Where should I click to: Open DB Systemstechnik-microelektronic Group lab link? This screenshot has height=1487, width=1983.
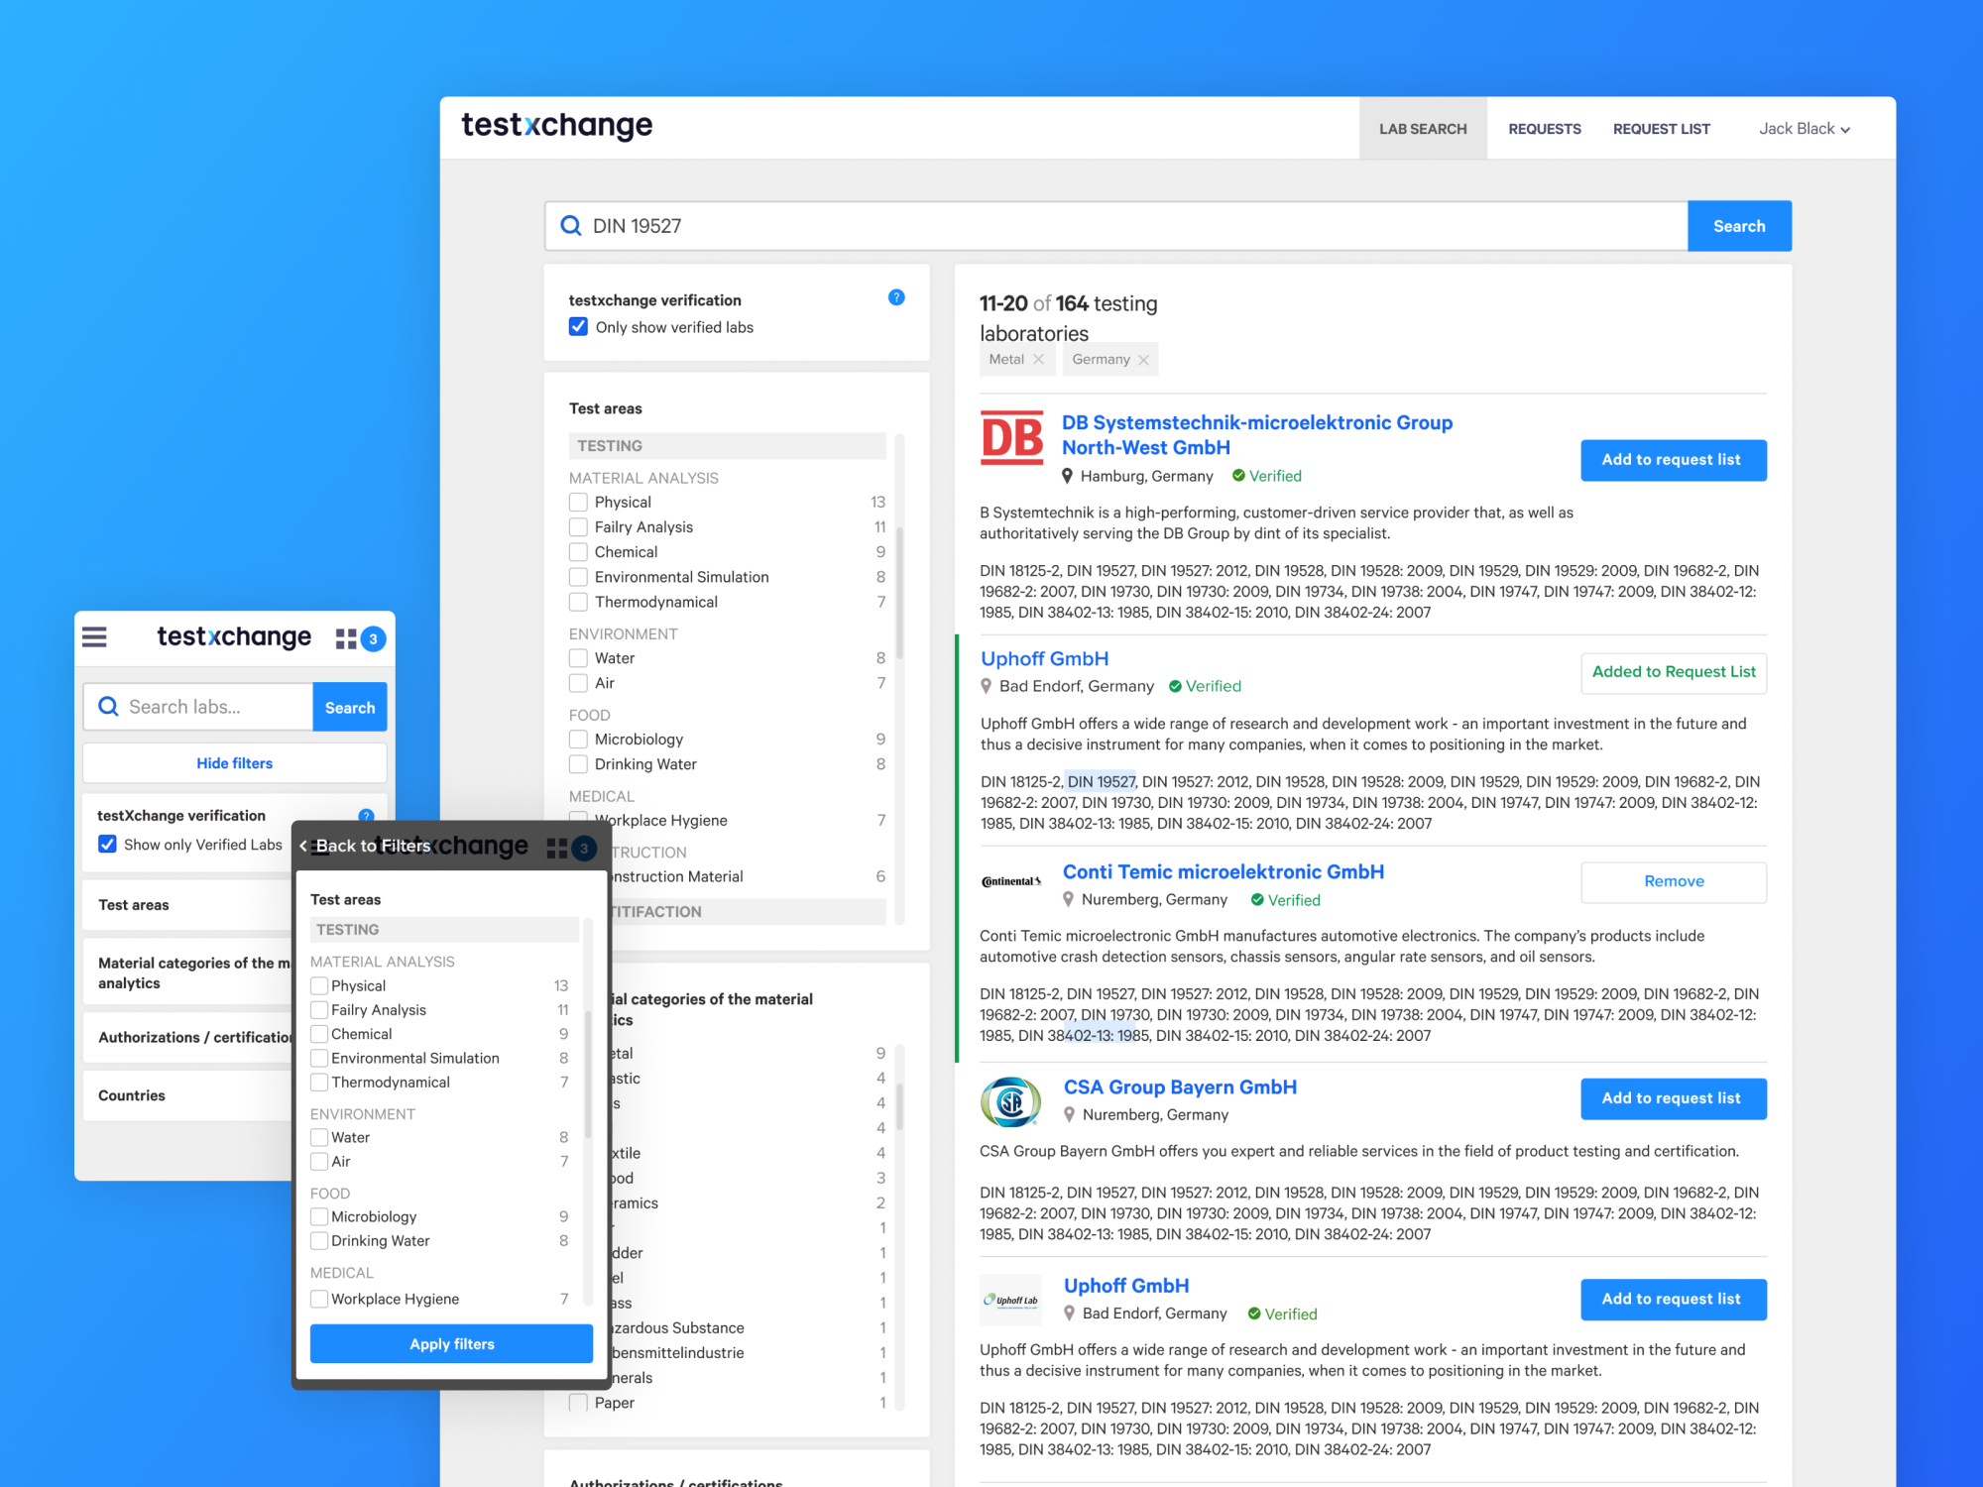point(1256,435)
